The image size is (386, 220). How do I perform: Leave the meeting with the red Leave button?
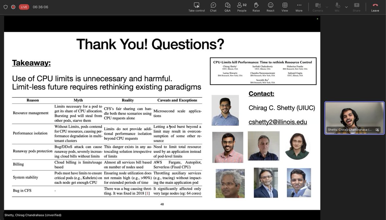[375, 7]
